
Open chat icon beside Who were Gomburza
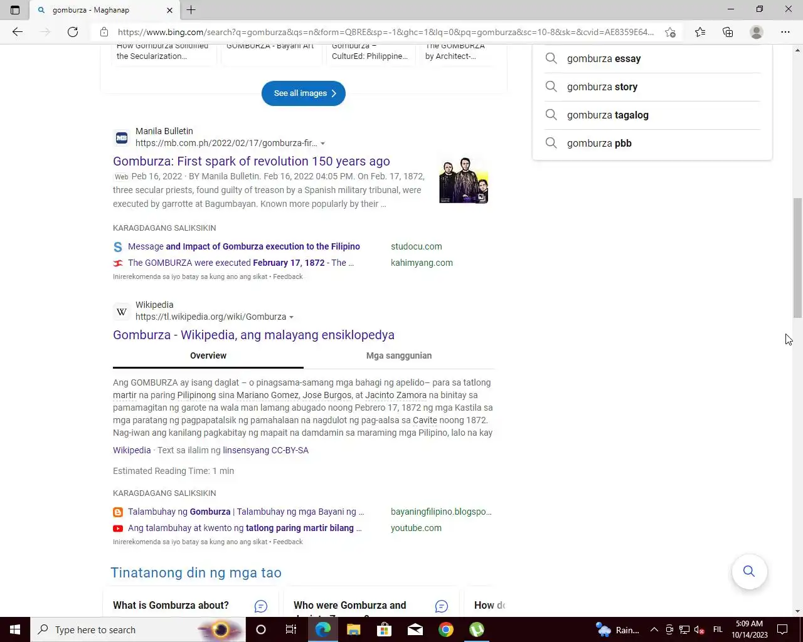pos(442,606)
